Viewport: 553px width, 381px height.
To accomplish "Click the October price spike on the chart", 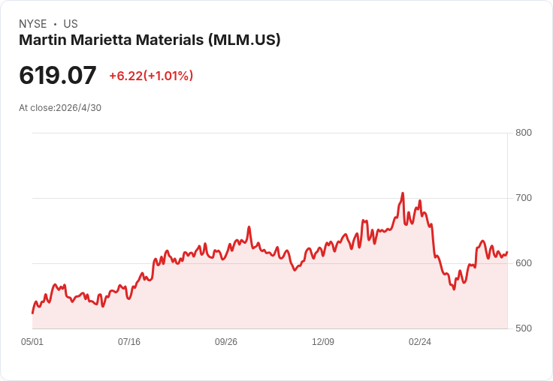I will pos(249,227).
